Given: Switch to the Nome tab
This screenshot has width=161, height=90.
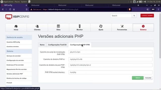Looking at the screenshot, I should coord(42,45).
